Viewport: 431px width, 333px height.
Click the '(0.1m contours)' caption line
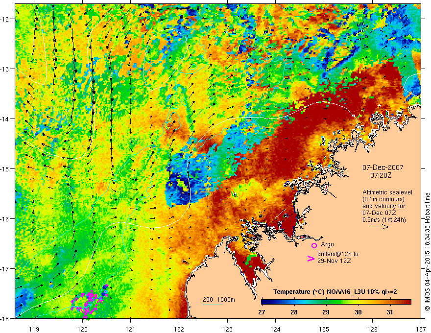point(383,199)
